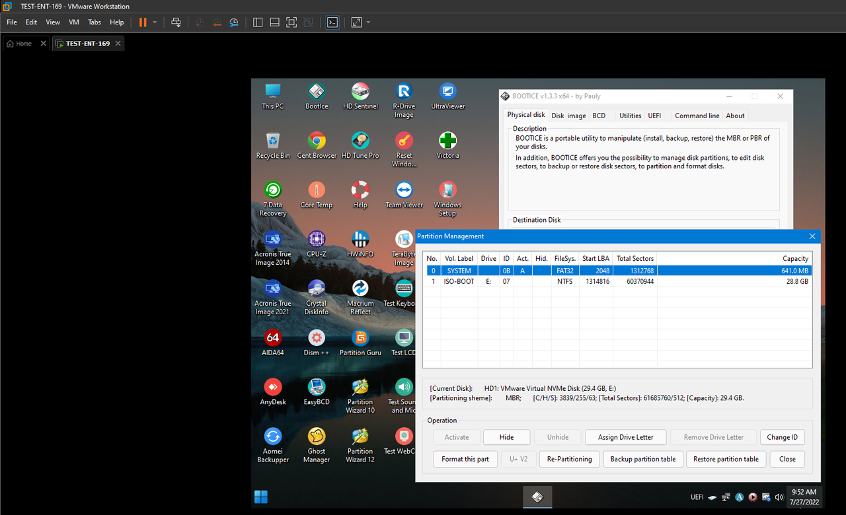
Task: Open R-Drive Image desktop icon
Action: [404, 100]
